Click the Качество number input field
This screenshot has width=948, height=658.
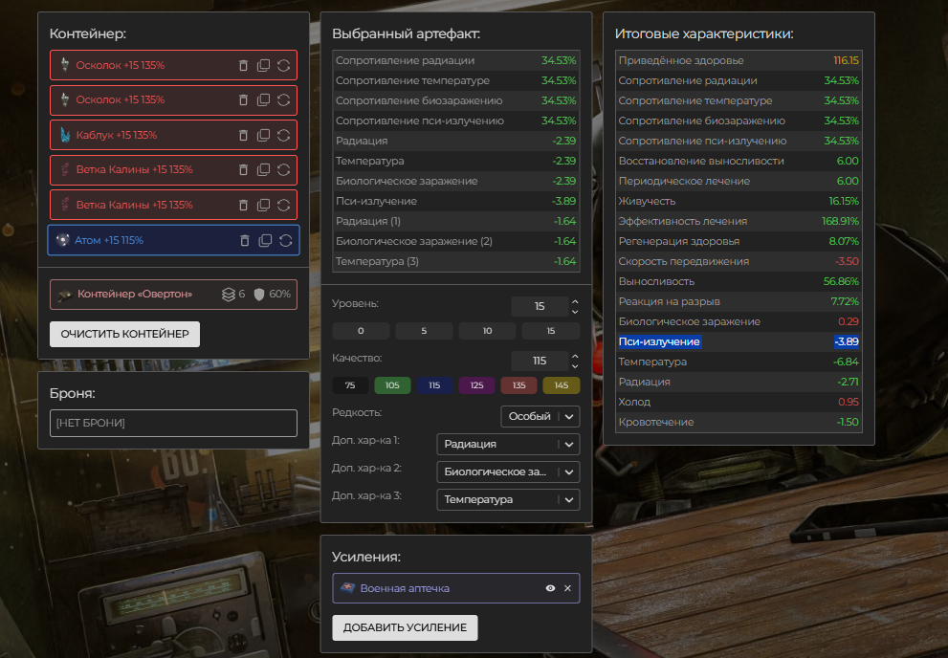(540, 361)
